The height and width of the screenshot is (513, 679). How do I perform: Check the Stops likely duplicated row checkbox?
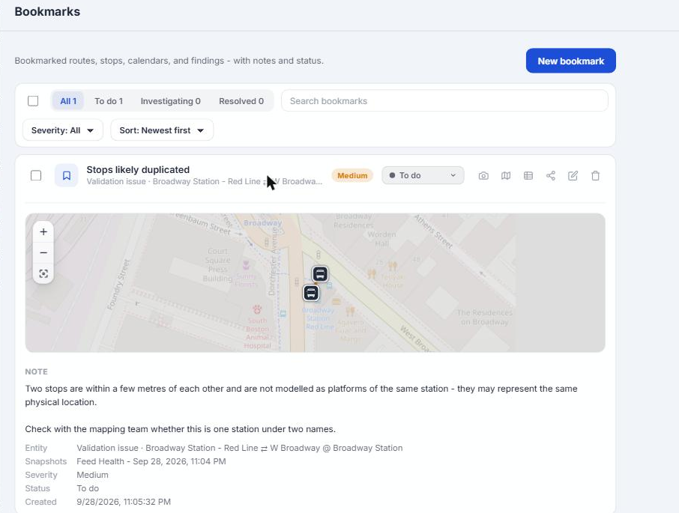(x=36, y=175)
